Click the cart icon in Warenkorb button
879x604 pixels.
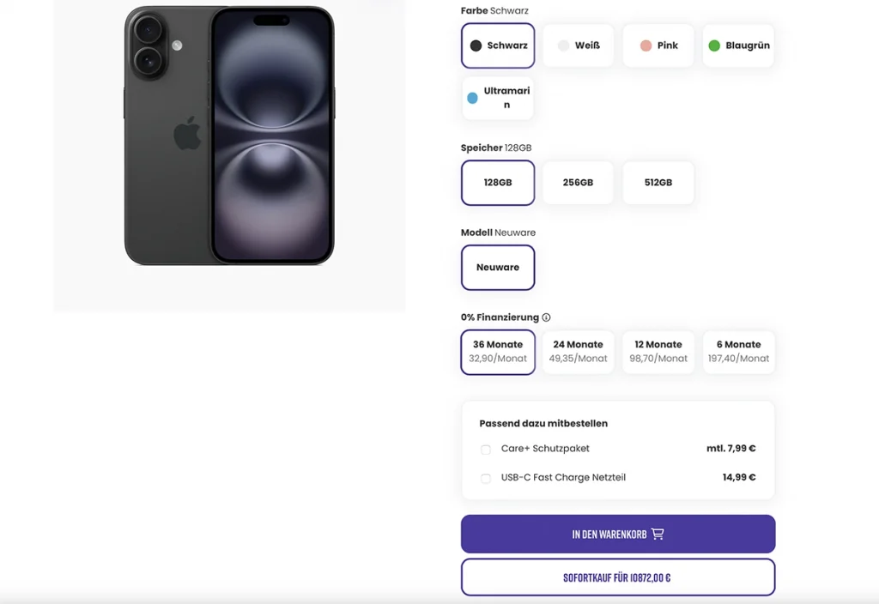[658, 534]
